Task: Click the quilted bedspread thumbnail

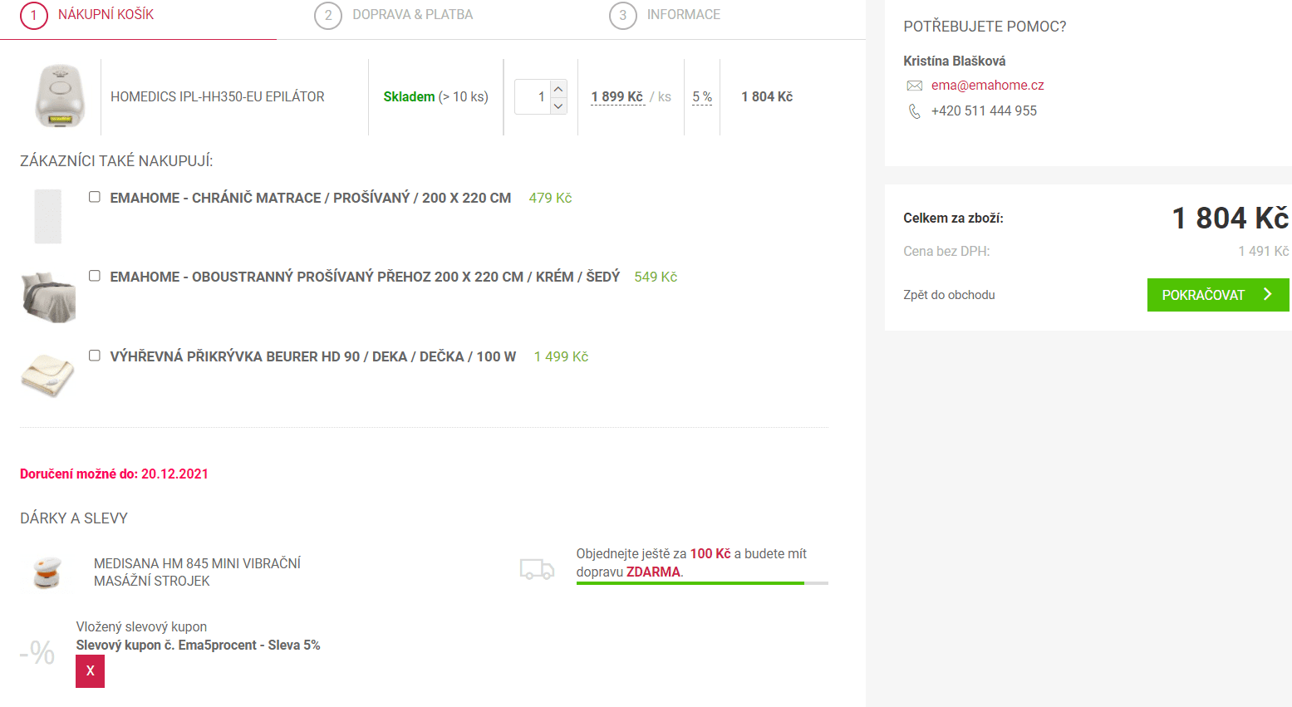Action: click(x=48, y=297)
